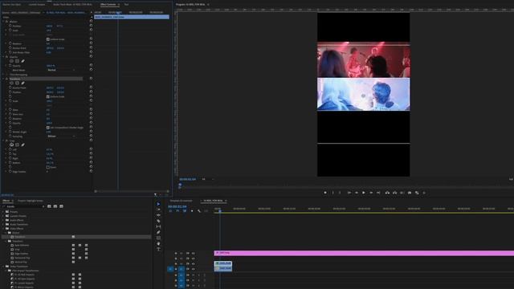This screenshot has width=514, height=289.
Task: Select the Rectangle shape tool
Action: [x=158, y=238]
